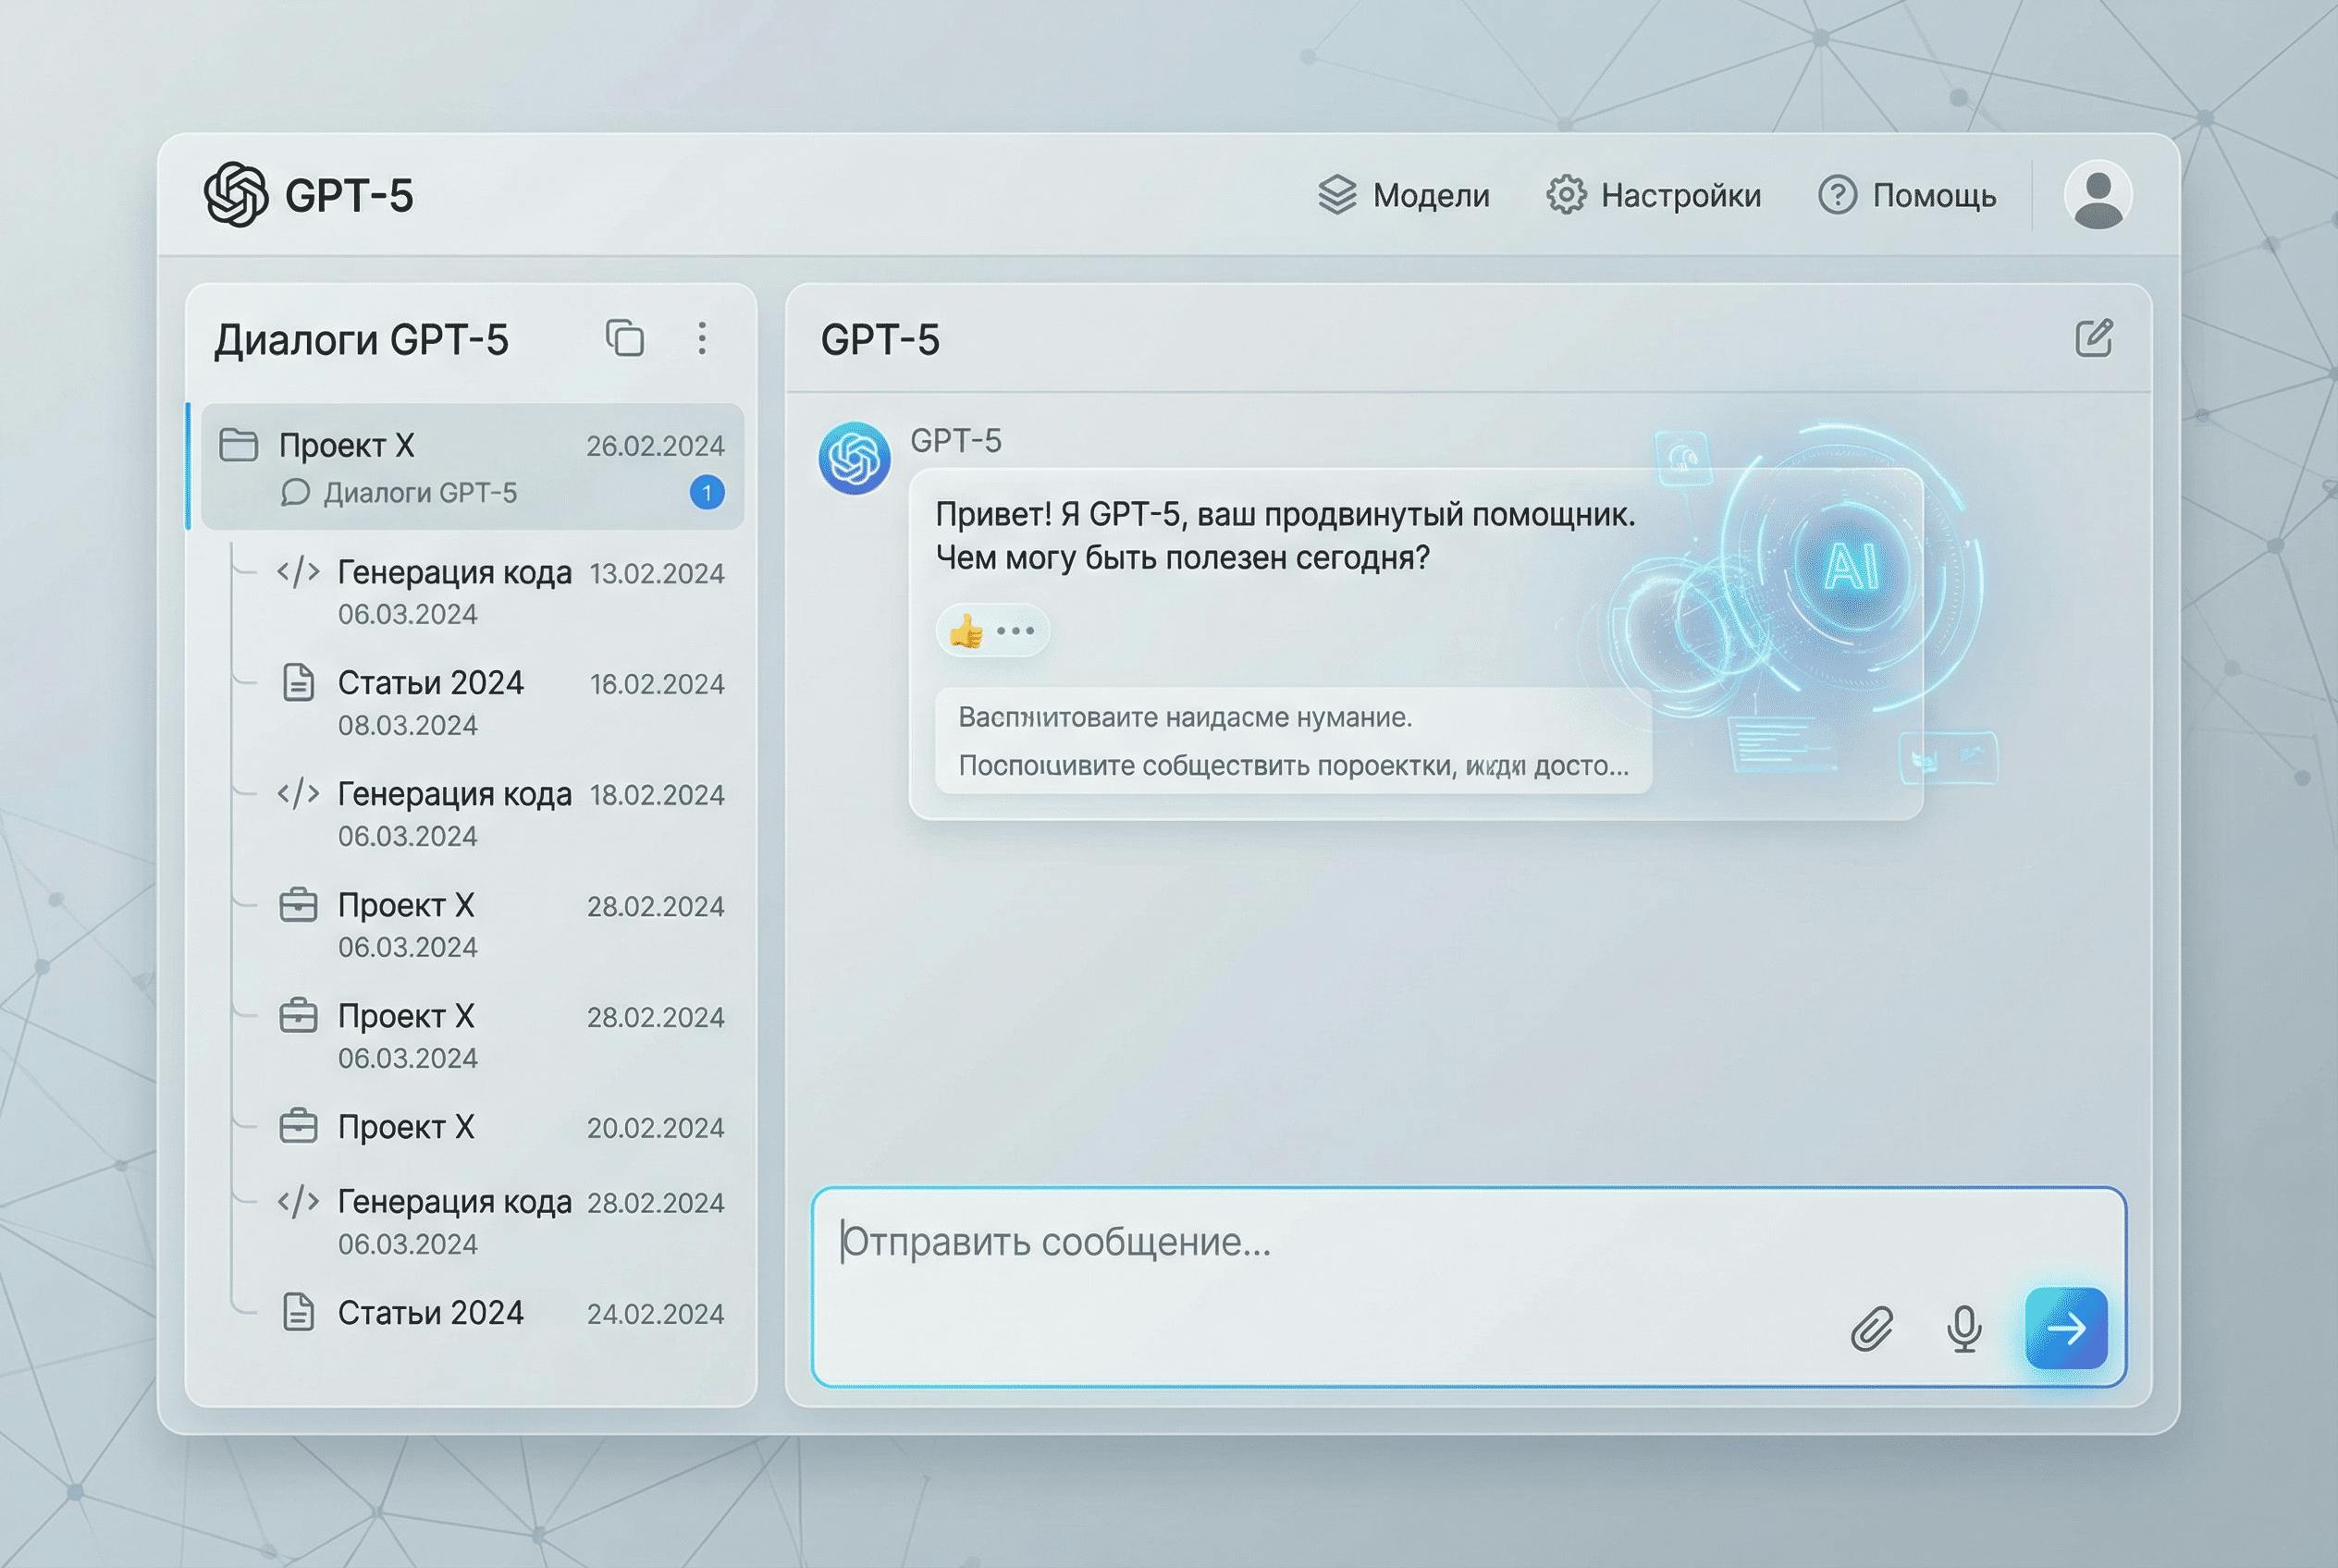Viewport: 2338px width, 1568px height.
Task: Click the GPT-5 avatar beside the message
Action: (x=855, y=458)
